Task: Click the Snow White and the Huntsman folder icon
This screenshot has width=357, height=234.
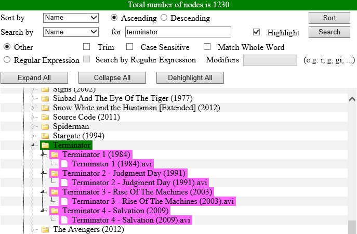Action: pyautogui.click(x=45, y=108)
